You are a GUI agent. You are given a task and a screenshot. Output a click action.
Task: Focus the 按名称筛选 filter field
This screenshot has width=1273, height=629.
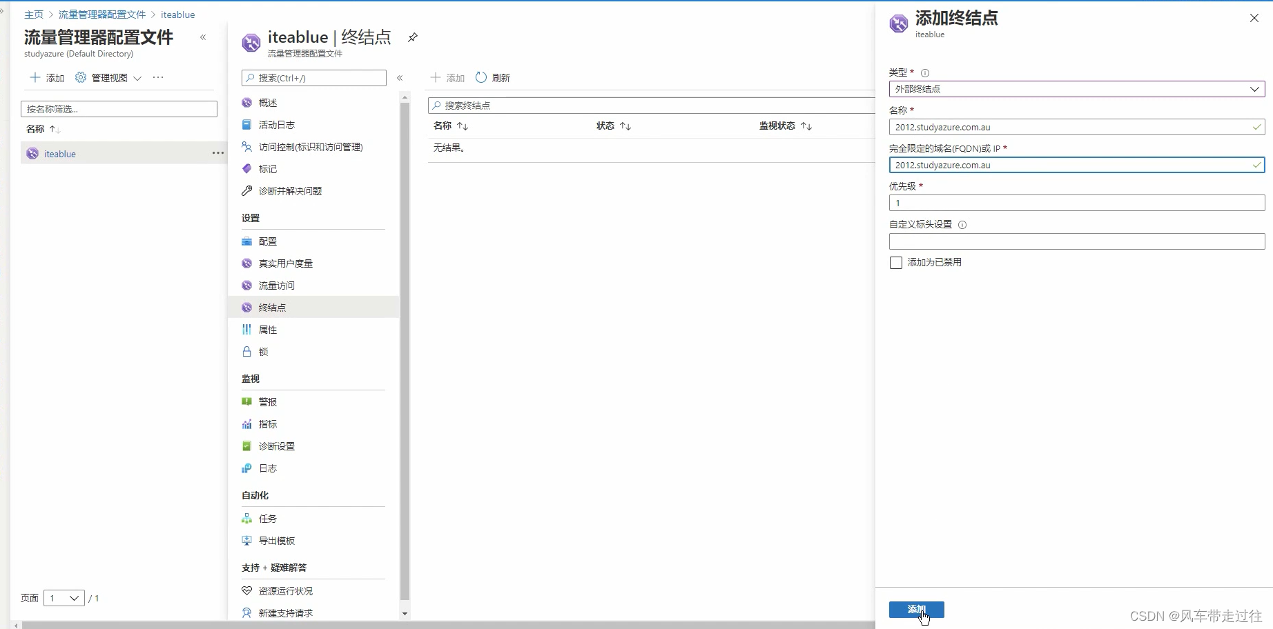pos(119,109)
